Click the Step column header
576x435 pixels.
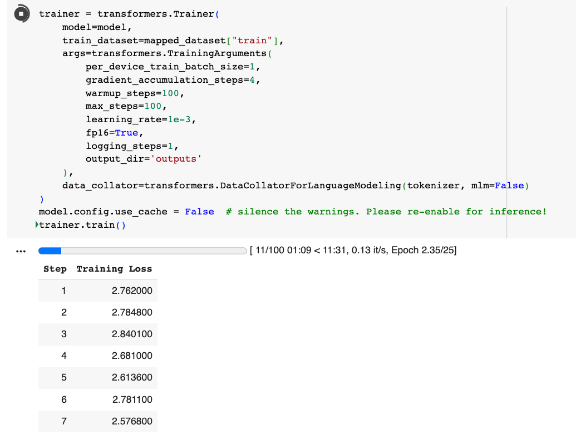[55, 269]
